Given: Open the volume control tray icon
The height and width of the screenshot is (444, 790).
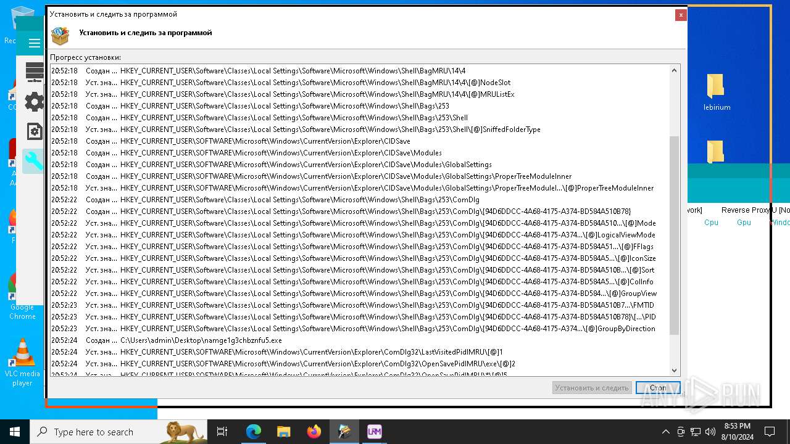Looking at the screenshot, I should [710, 432].
